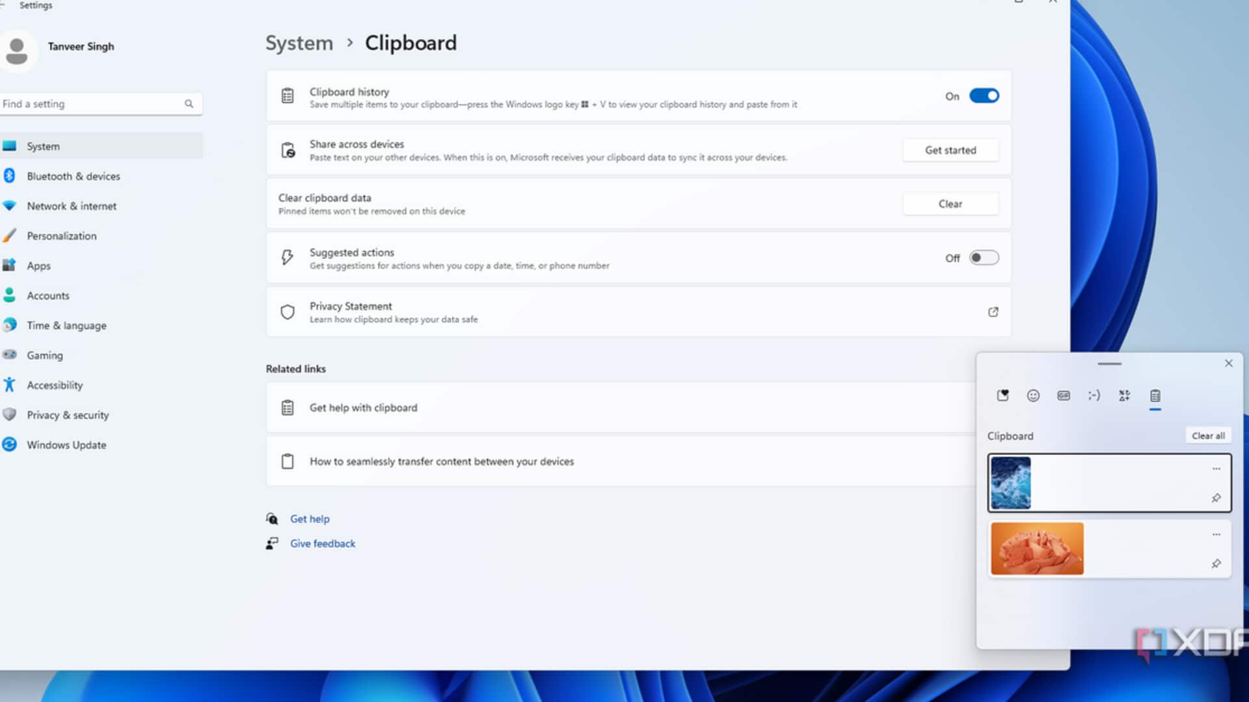This screenshot has height=702, width=1249.
Task: Go back to System breadcrumb
Action: tap(299, 43)
